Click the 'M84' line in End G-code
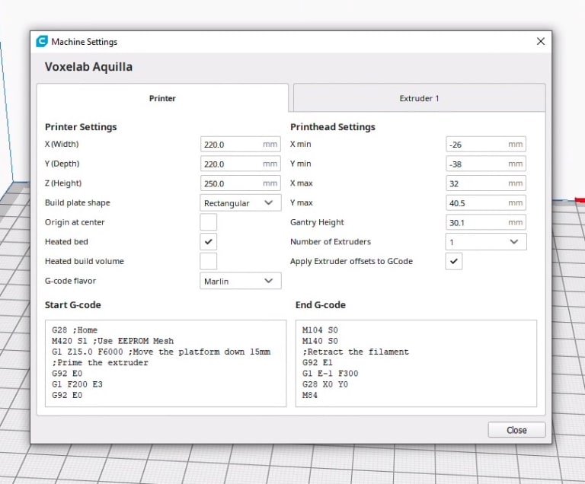This screenshot has width=585, height=484. pyautogui.click(x=310, y=395)
